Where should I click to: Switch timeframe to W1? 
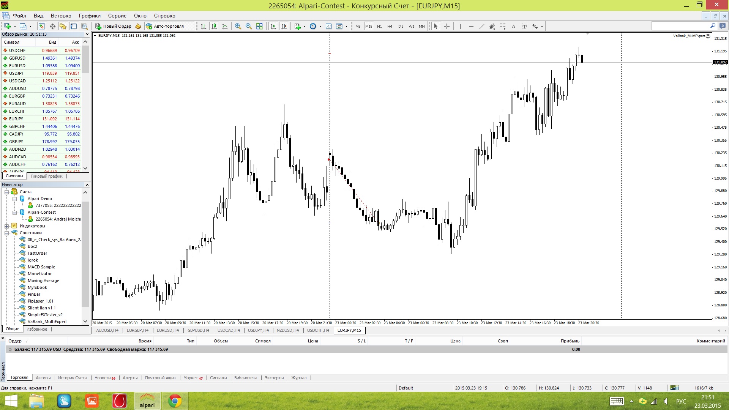[411, 26]
